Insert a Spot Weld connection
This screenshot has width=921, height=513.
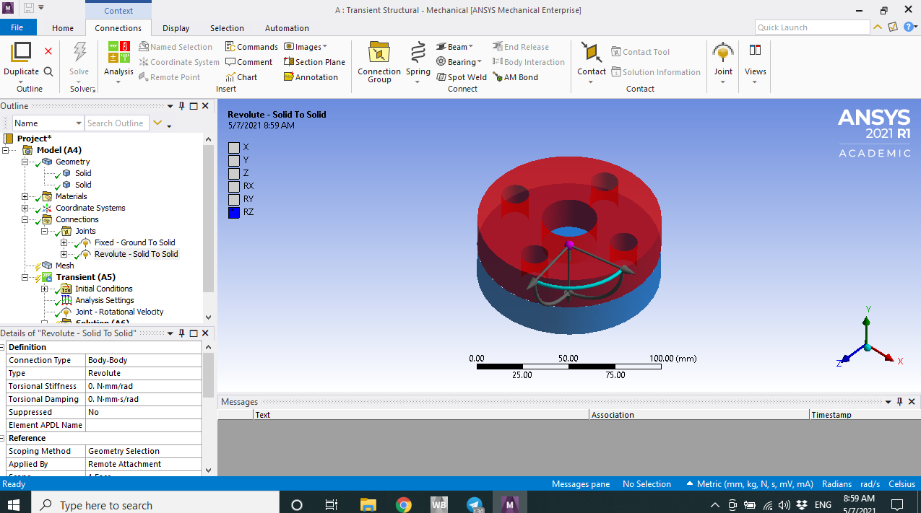pyautogui.click(x=462, y=77)
